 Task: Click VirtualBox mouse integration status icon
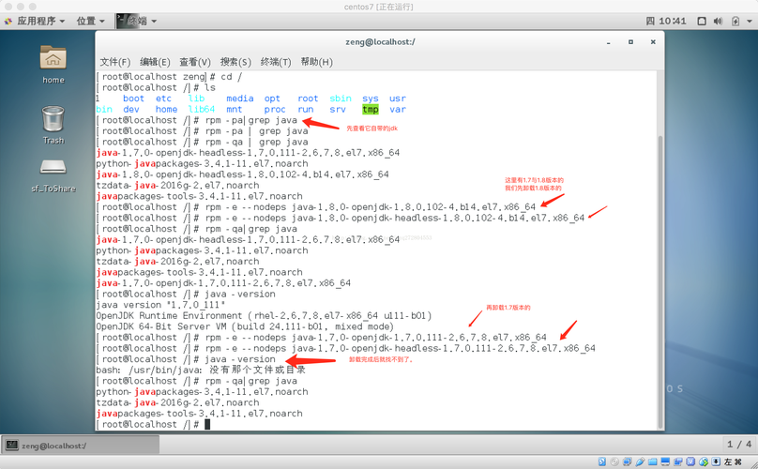pyautogui.click(x=704, y=461)
